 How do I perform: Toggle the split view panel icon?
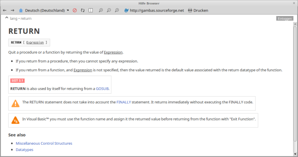91,10
